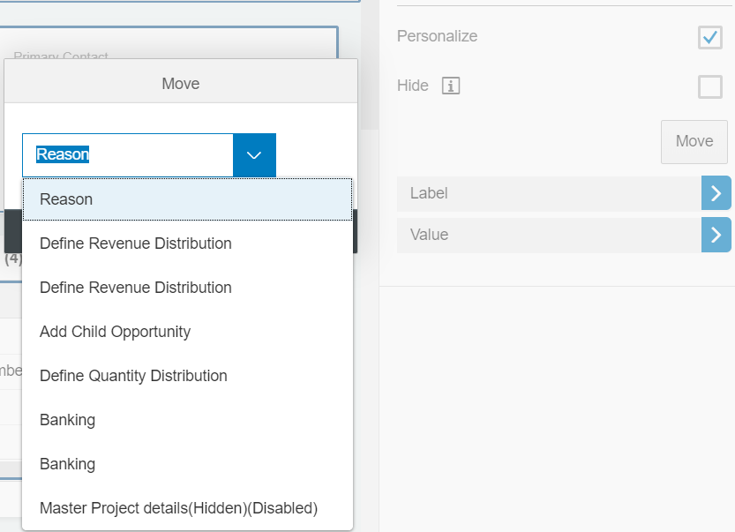Enable the Hide checkbox
Viewport: 735px width, 532px height.
point(709,86)
